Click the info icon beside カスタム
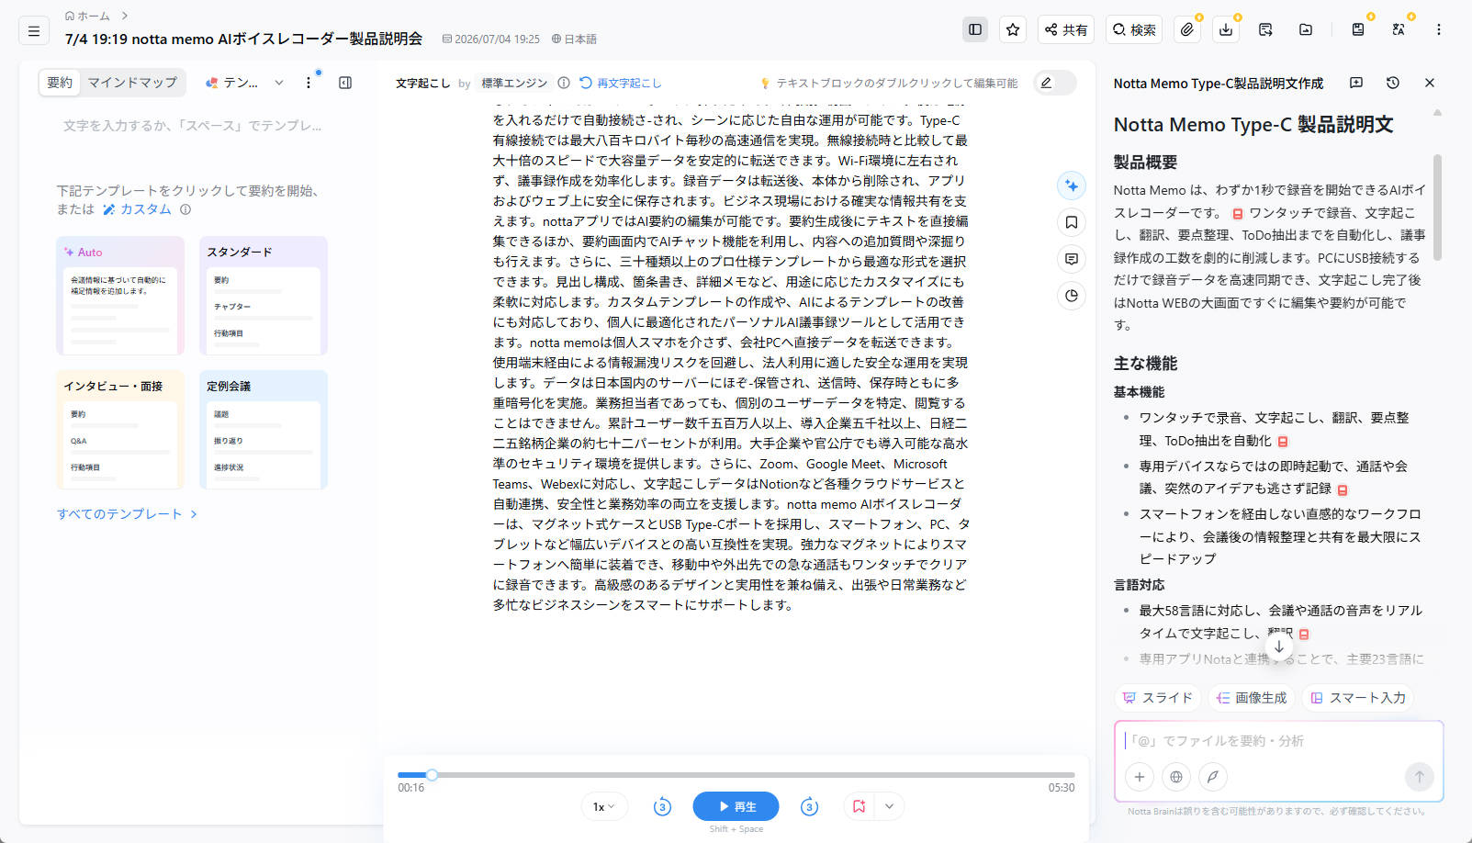Viewport: 1472px width, 843px height. point(185,209)
